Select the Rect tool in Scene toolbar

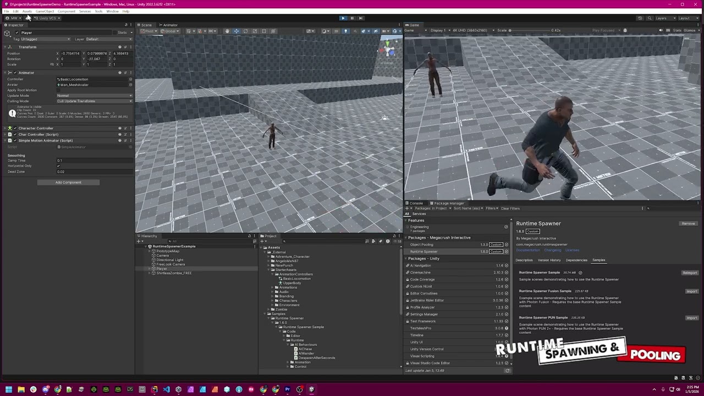pyautogui.click(x=263, y=31)
